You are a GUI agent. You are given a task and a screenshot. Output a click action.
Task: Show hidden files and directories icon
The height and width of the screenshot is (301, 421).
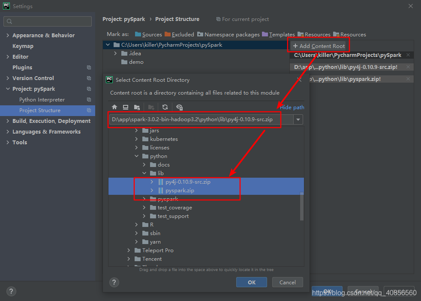179,107
